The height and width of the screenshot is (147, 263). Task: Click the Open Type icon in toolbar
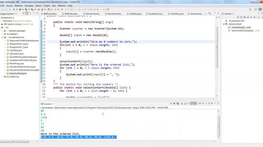[x=48, y=9]
